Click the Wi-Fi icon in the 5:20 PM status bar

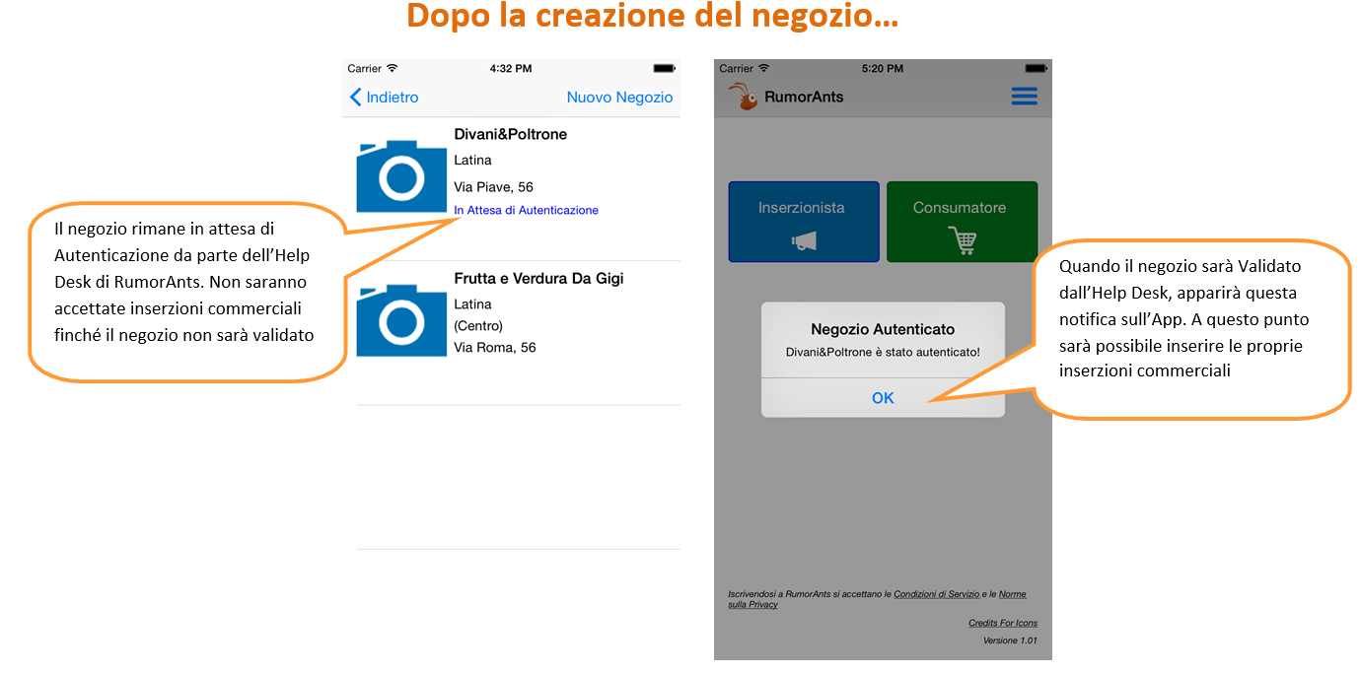pos(763,68)
